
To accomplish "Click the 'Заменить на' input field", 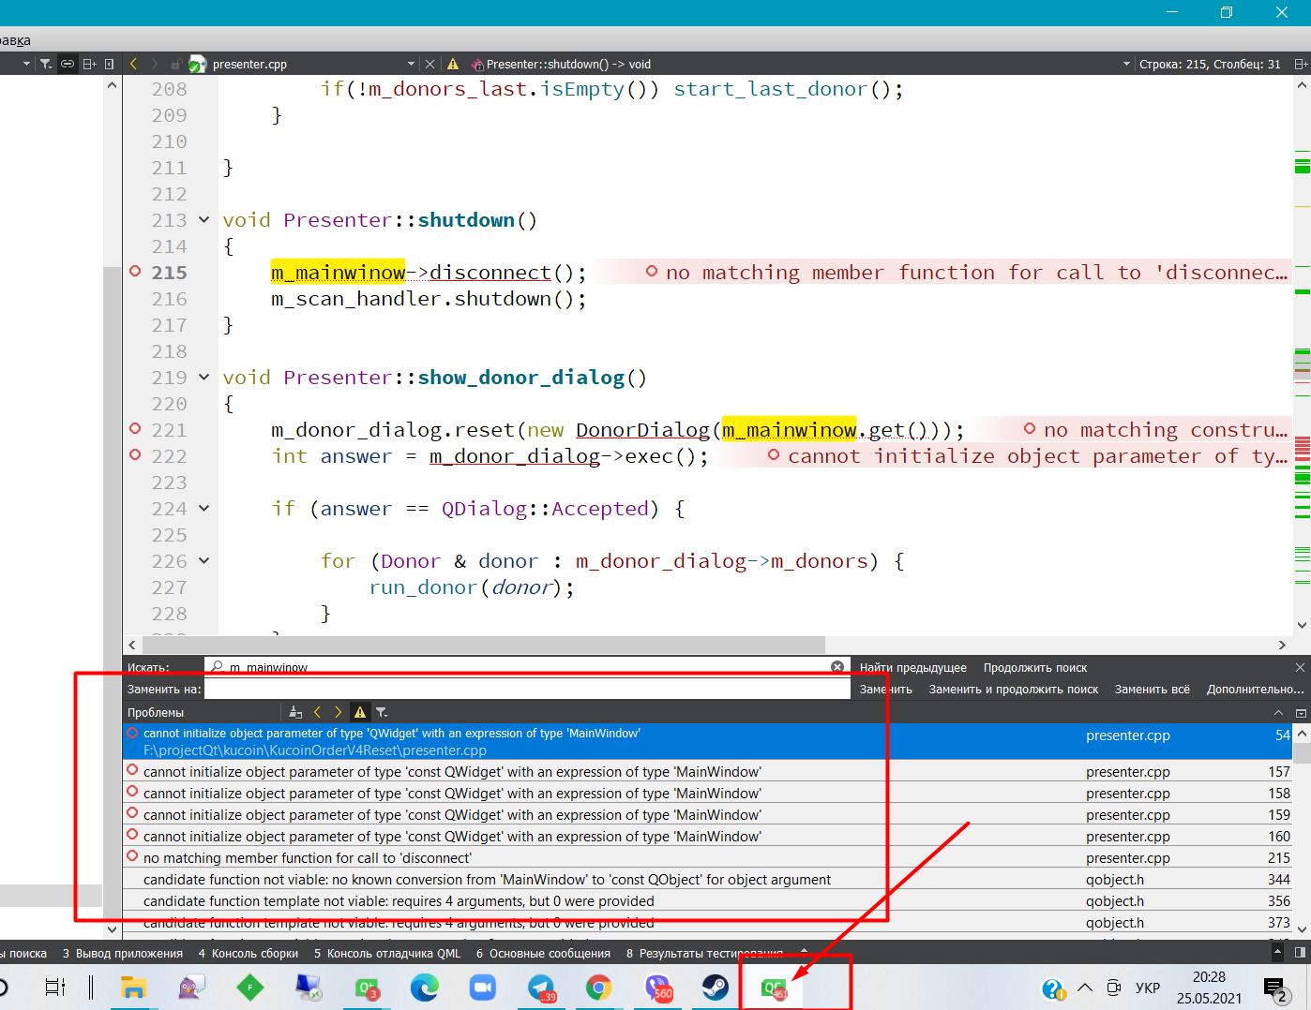I will point(527,689).
